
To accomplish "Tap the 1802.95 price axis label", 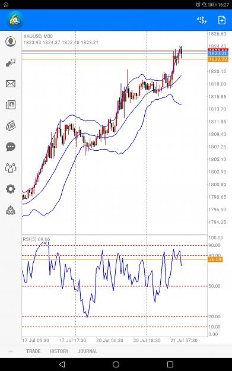I will 217,172.
